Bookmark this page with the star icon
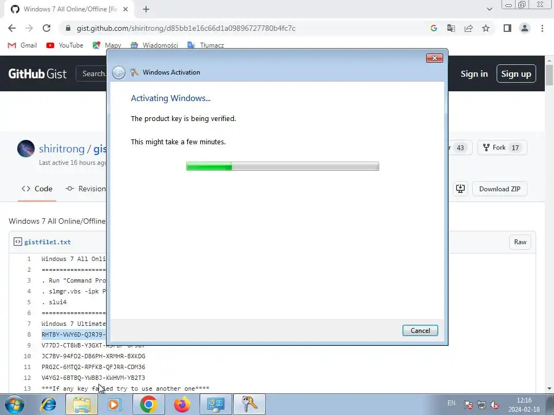 (486, 28)
